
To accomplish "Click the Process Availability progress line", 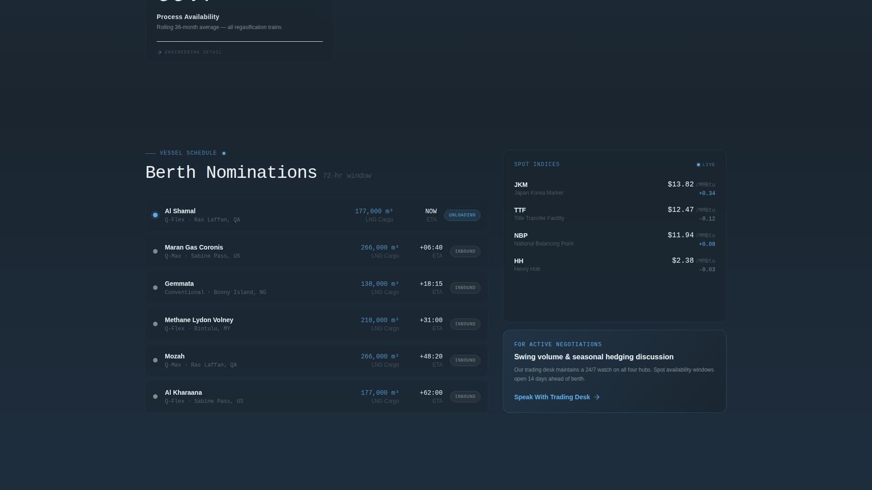I will click(239, 41).
